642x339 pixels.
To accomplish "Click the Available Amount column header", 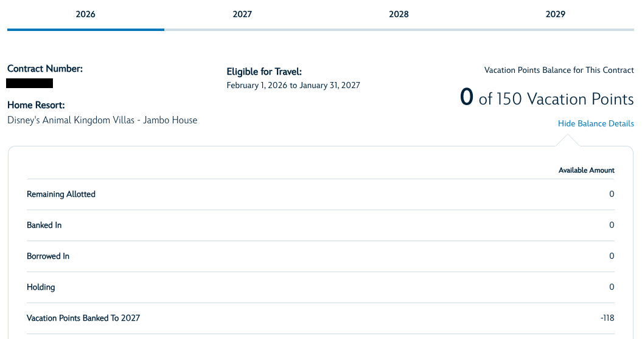I will tap(586, 170).
